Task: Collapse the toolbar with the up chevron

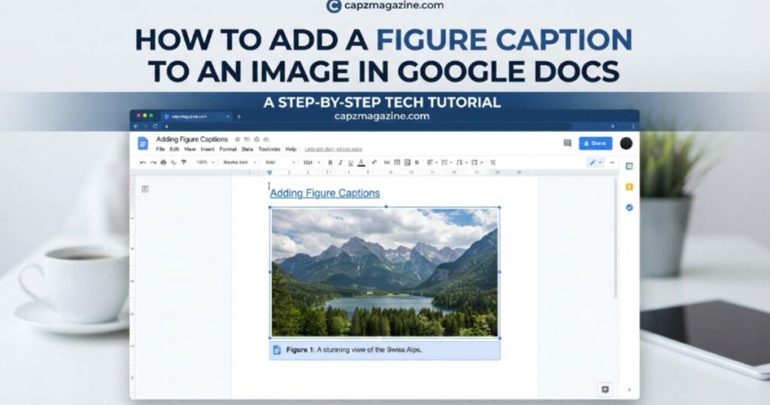Action: click(x=612, y=162)
